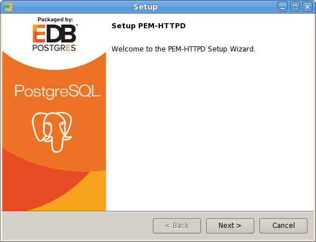
Task: Click the installer icon in title bar
Action: (x=8, y=7)
